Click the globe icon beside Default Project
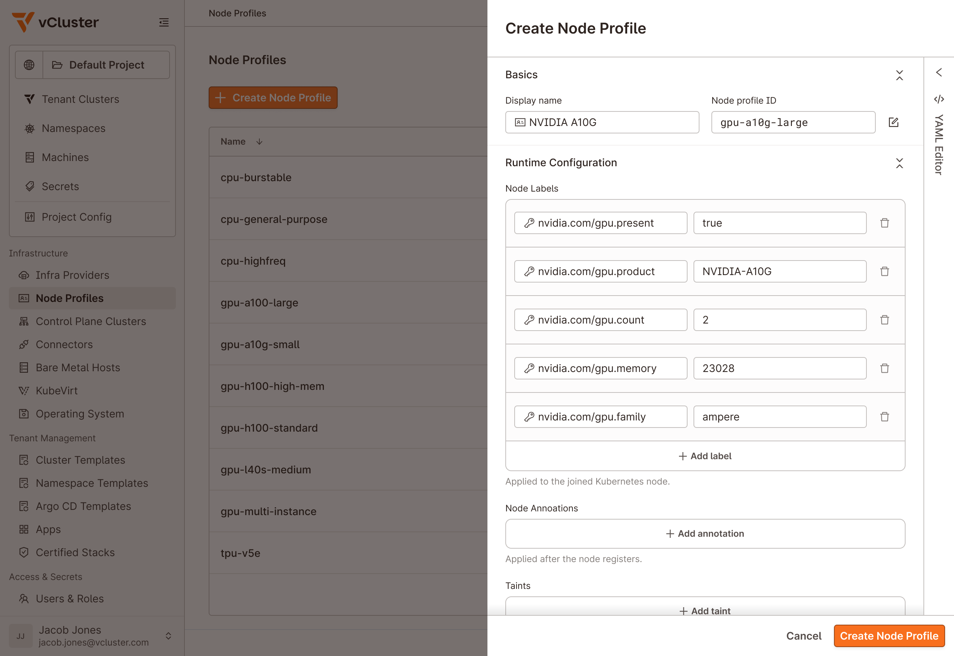This screenshot has height=656, width=954. pos(29,65)
